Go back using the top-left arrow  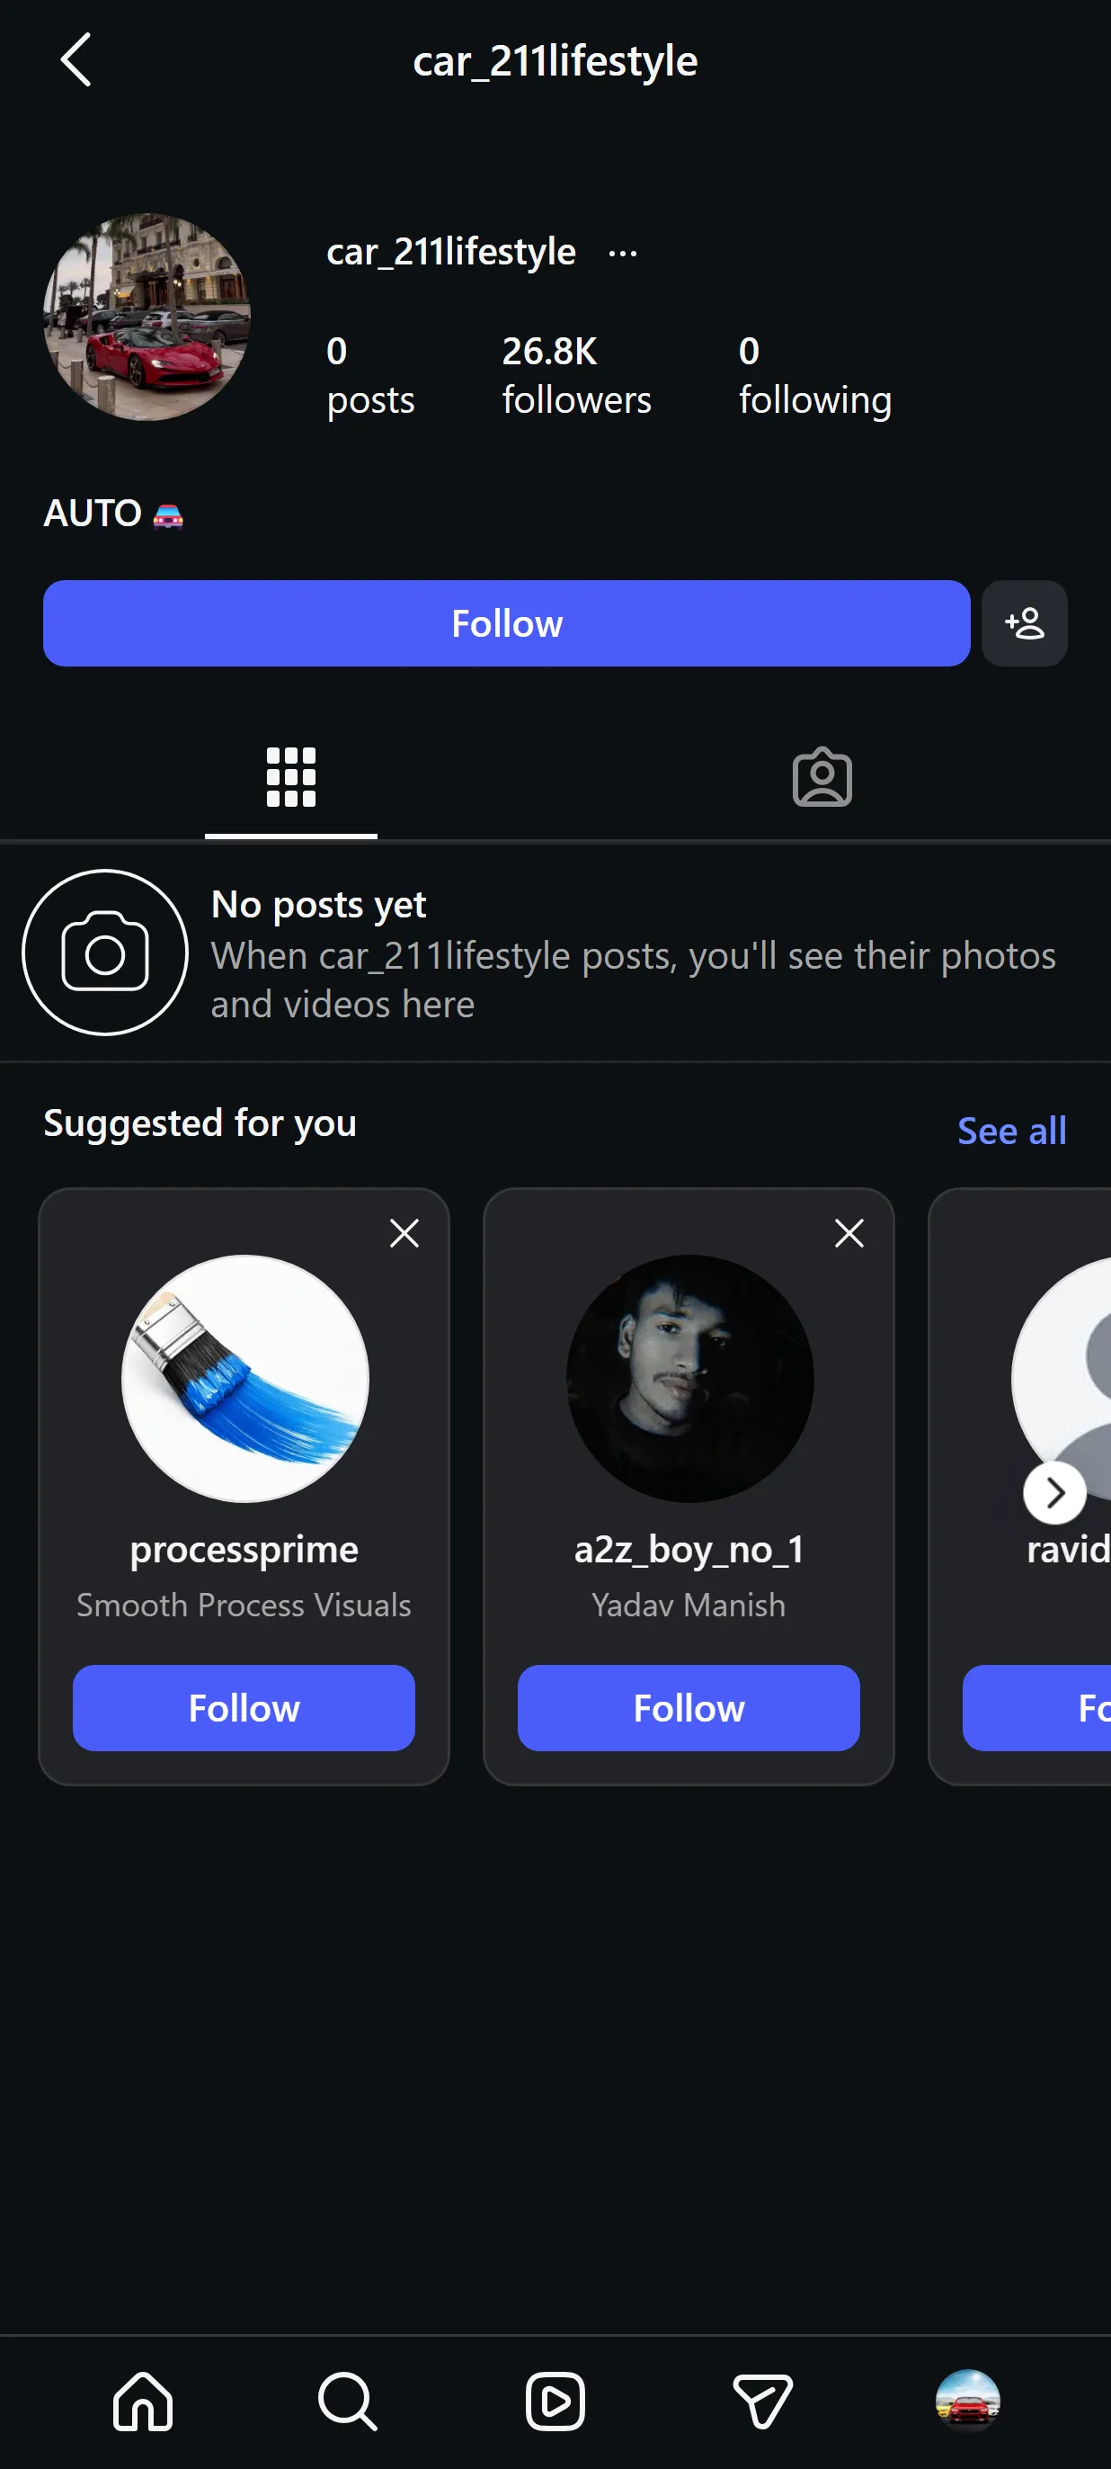click(x=76, y=60)
